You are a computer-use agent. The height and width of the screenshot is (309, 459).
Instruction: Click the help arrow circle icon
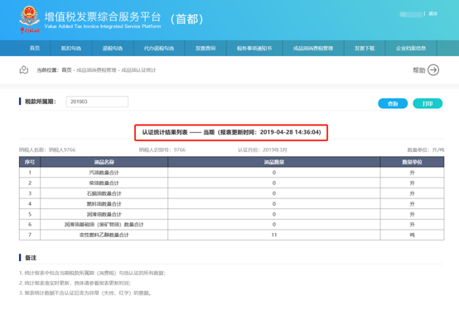coord(433,70)
